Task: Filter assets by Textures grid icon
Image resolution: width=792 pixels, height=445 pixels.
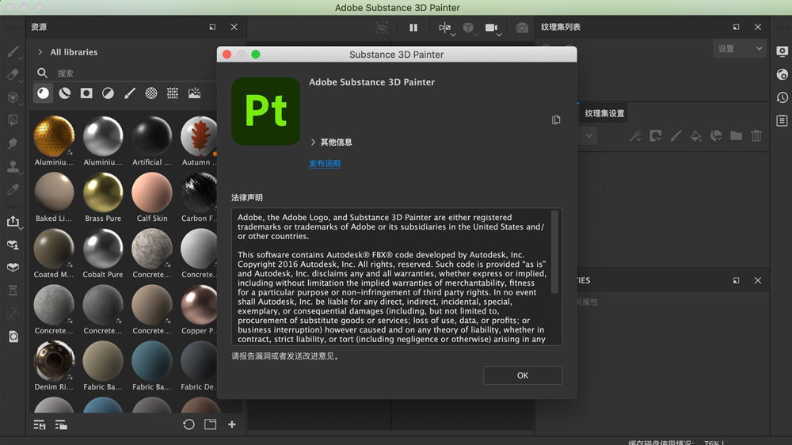Action: pyautogui.click(x=173, y=93)
